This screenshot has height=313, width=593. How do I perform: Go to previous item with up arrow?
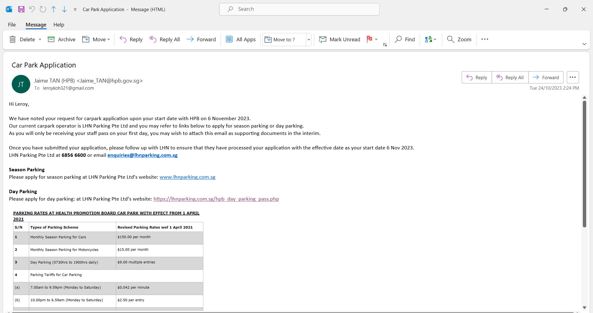(54, 9)
